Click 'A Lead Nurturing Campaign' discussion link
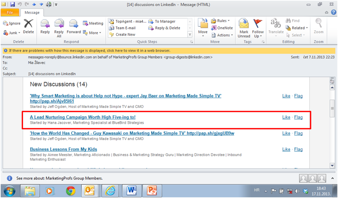Image resolution: width=338 pixels, height=198 pixels. pyautogui.click(x=83, y=117)
